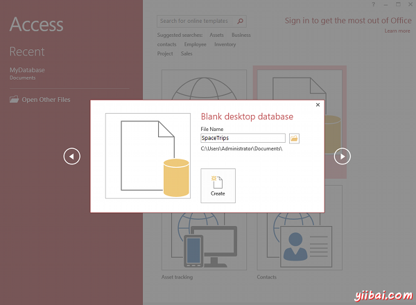This screenshot has height=305, width=416.
Task: Close the Blank desktop database dialog
Action: [318, 105]
